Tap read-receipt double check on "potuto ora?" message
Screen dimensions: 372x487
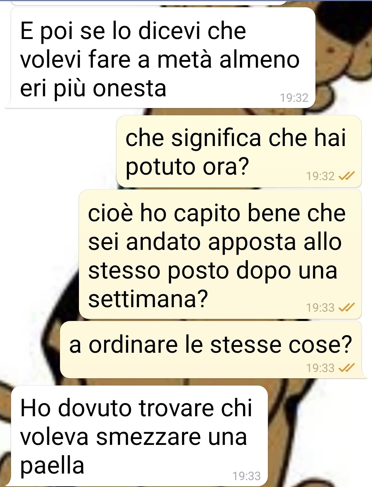pyautogui.click(x=346, y=176)
